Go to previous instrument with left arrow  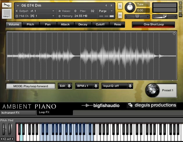[106, 5]
